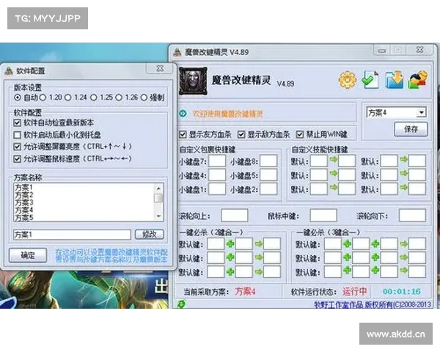Click the 小键盘2 hotkey field
The height and width of the screenshot is (352, 440).
pyautogui.click(x=268, y=189)
